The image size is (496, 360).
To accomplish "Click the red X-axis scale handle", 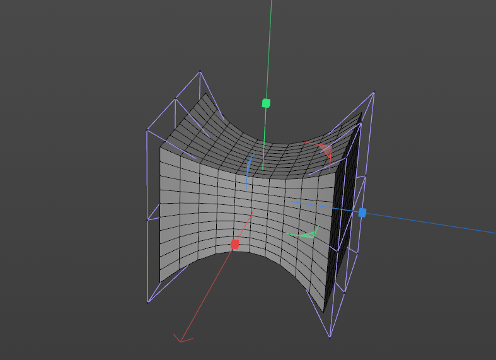I will click(234, 244).
